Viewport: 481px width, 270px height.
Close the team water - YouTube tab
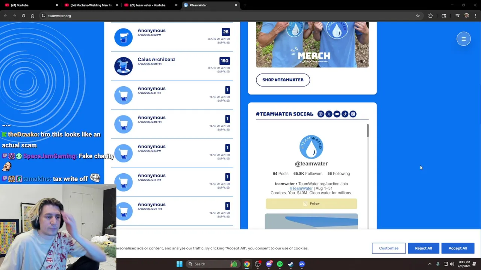pyautogui.click(x=176, y=5)
